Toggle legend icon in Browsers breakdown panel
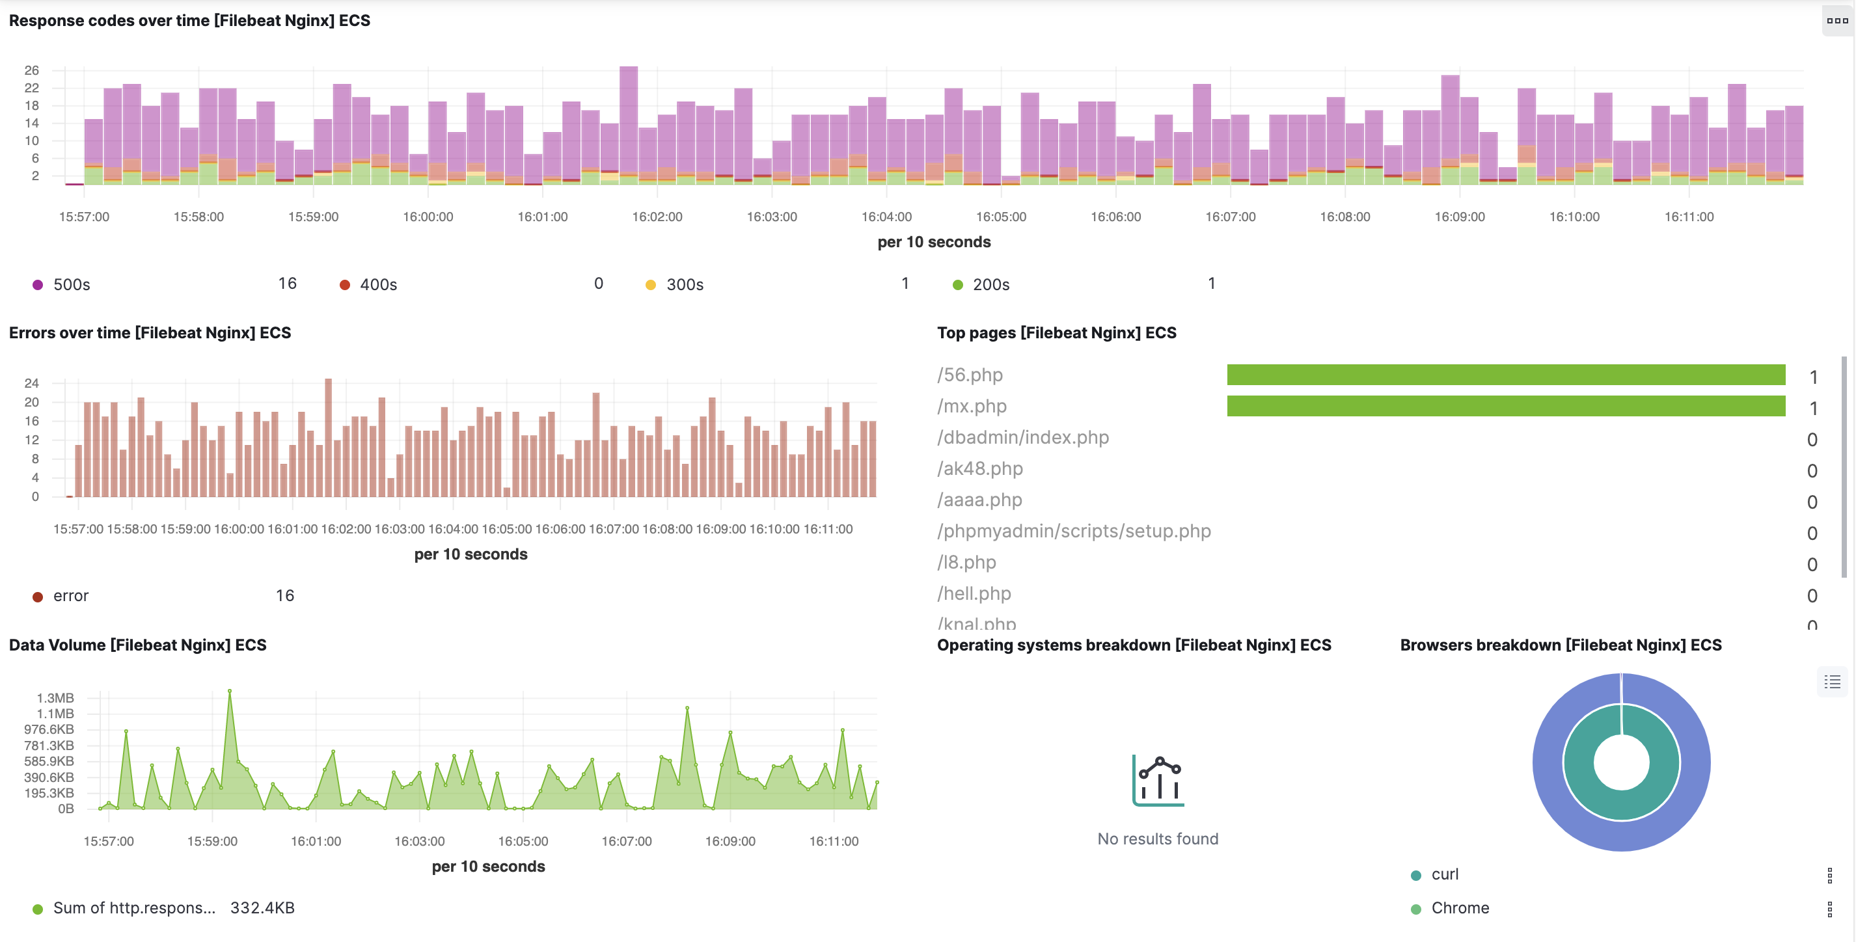Screen dimensions: 1856x942 [1832, 681]
